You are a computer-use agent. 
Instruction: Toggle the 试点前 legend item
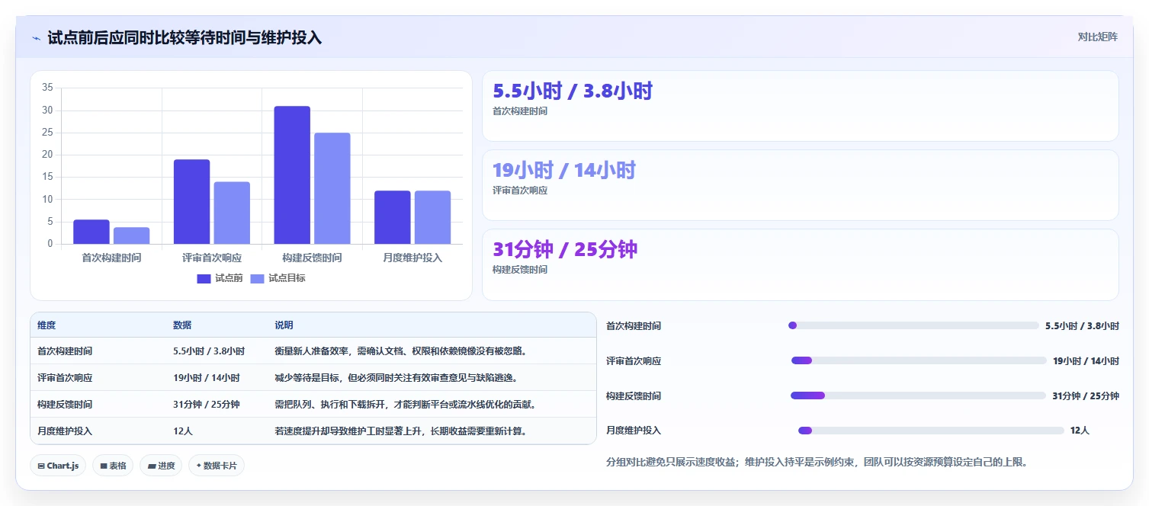[x=220, y=278]
